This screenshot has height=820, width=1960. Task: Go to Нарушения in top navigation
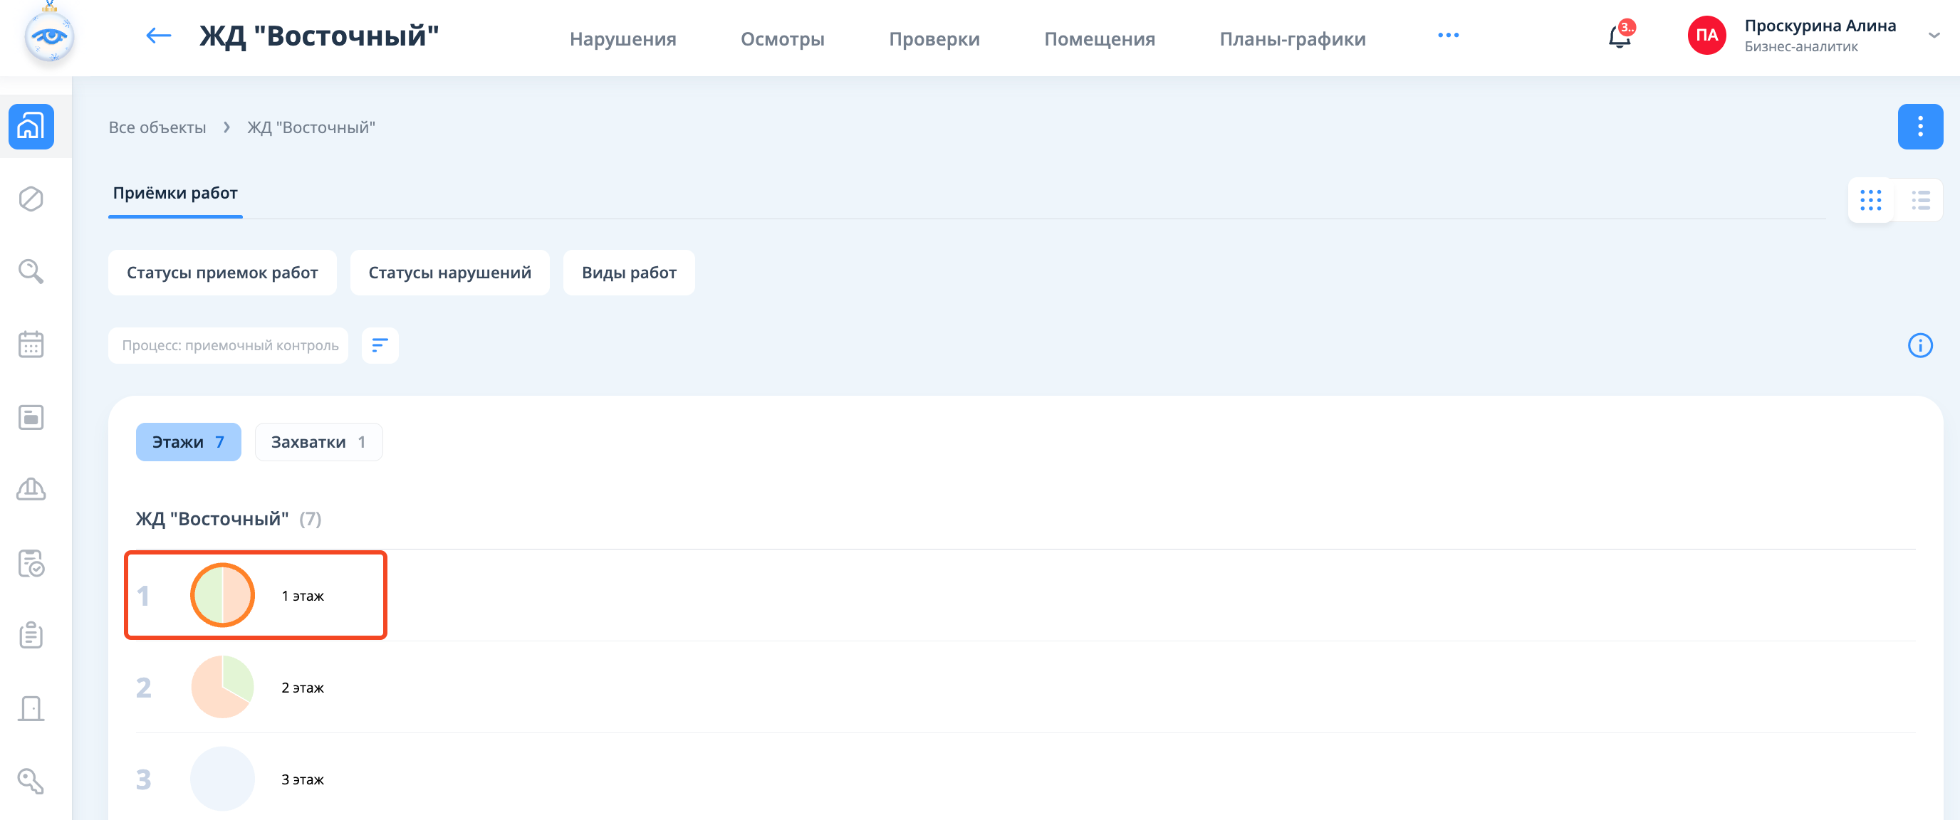pyautogui.click(x=622, y=39)
